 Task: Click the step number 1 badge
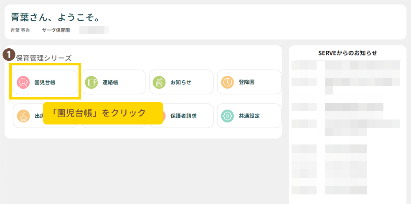[x=8, y=55]
